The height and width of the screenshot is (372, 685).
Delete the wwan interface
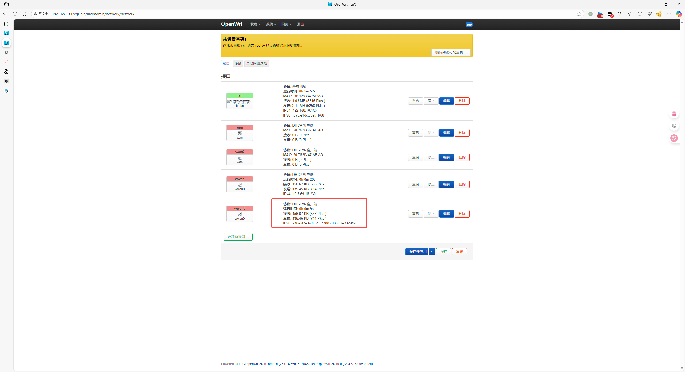click(x=462, y=184)
